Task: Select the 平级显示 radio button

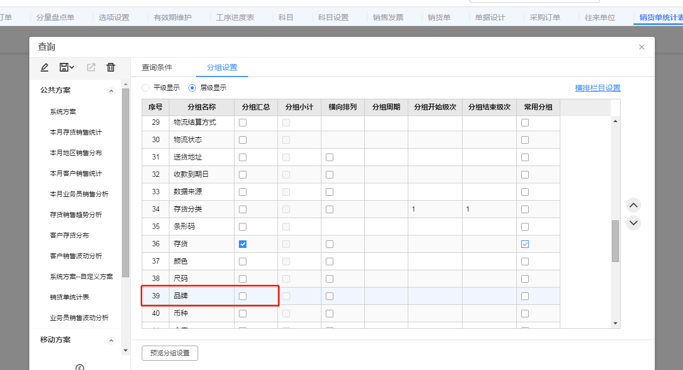Action: (x=145, y=88)
